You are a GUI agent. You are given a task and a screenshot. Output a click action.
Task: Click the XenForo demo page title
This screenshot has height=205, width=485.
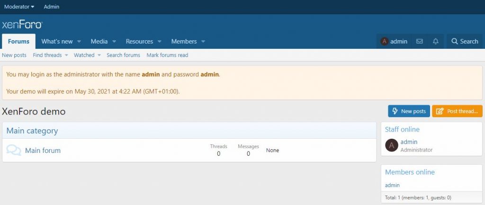point(34,111)
